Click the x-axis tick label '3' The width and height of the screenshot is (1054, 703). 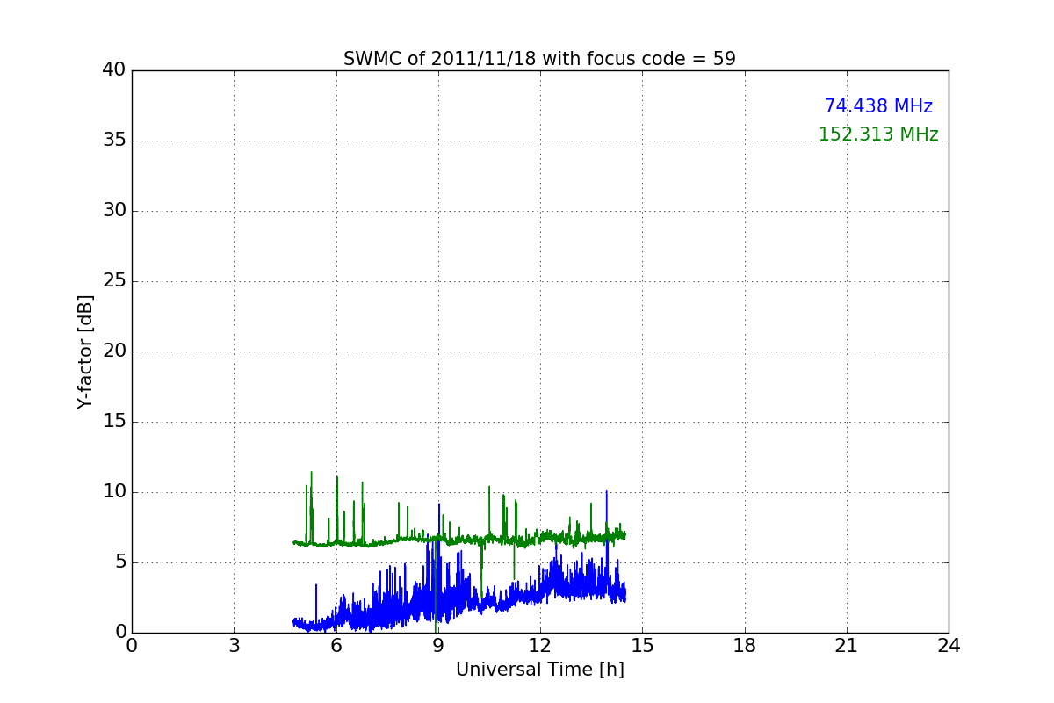[x=234, y=645]
